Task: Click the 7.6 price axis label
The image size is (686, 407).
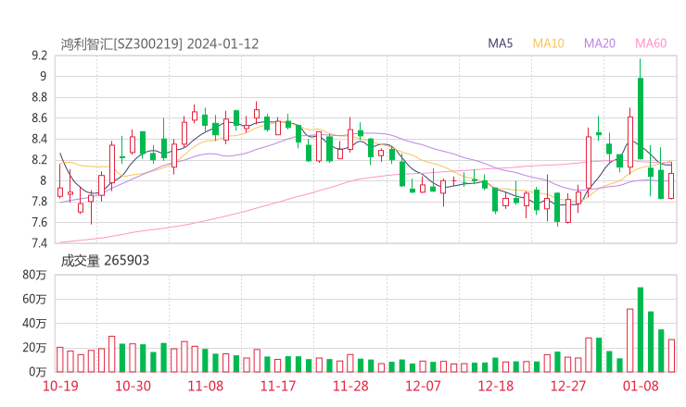Action: 39,223
